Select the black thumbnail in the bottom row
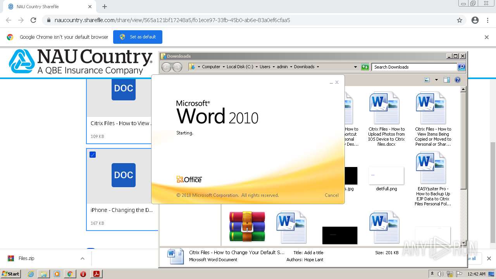 tap(340, 235)
